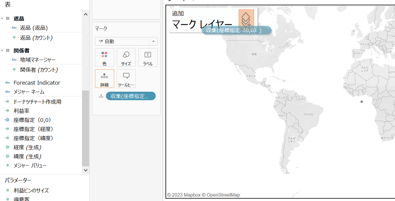395x201 pixels.
Task: Click number icon of 関係者 (カウント)
Action: point(14,70)
